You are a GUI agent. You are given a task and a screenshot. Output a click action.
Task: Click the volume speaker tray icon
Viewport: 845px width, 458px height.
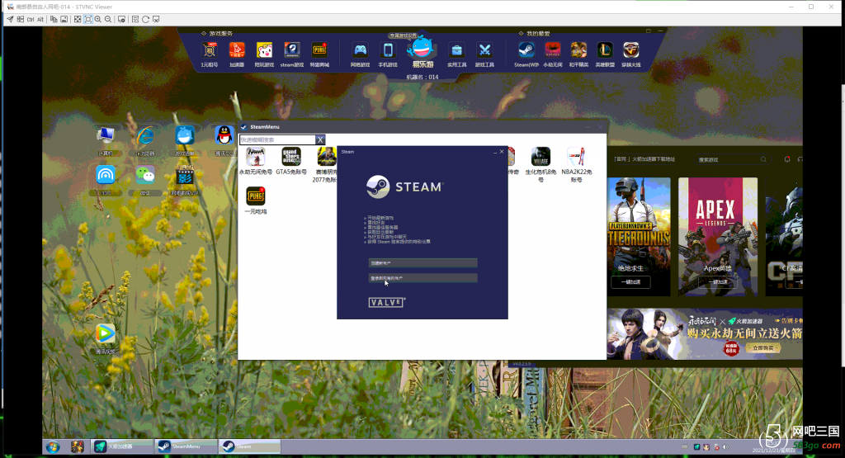click(x=725, y=446)
